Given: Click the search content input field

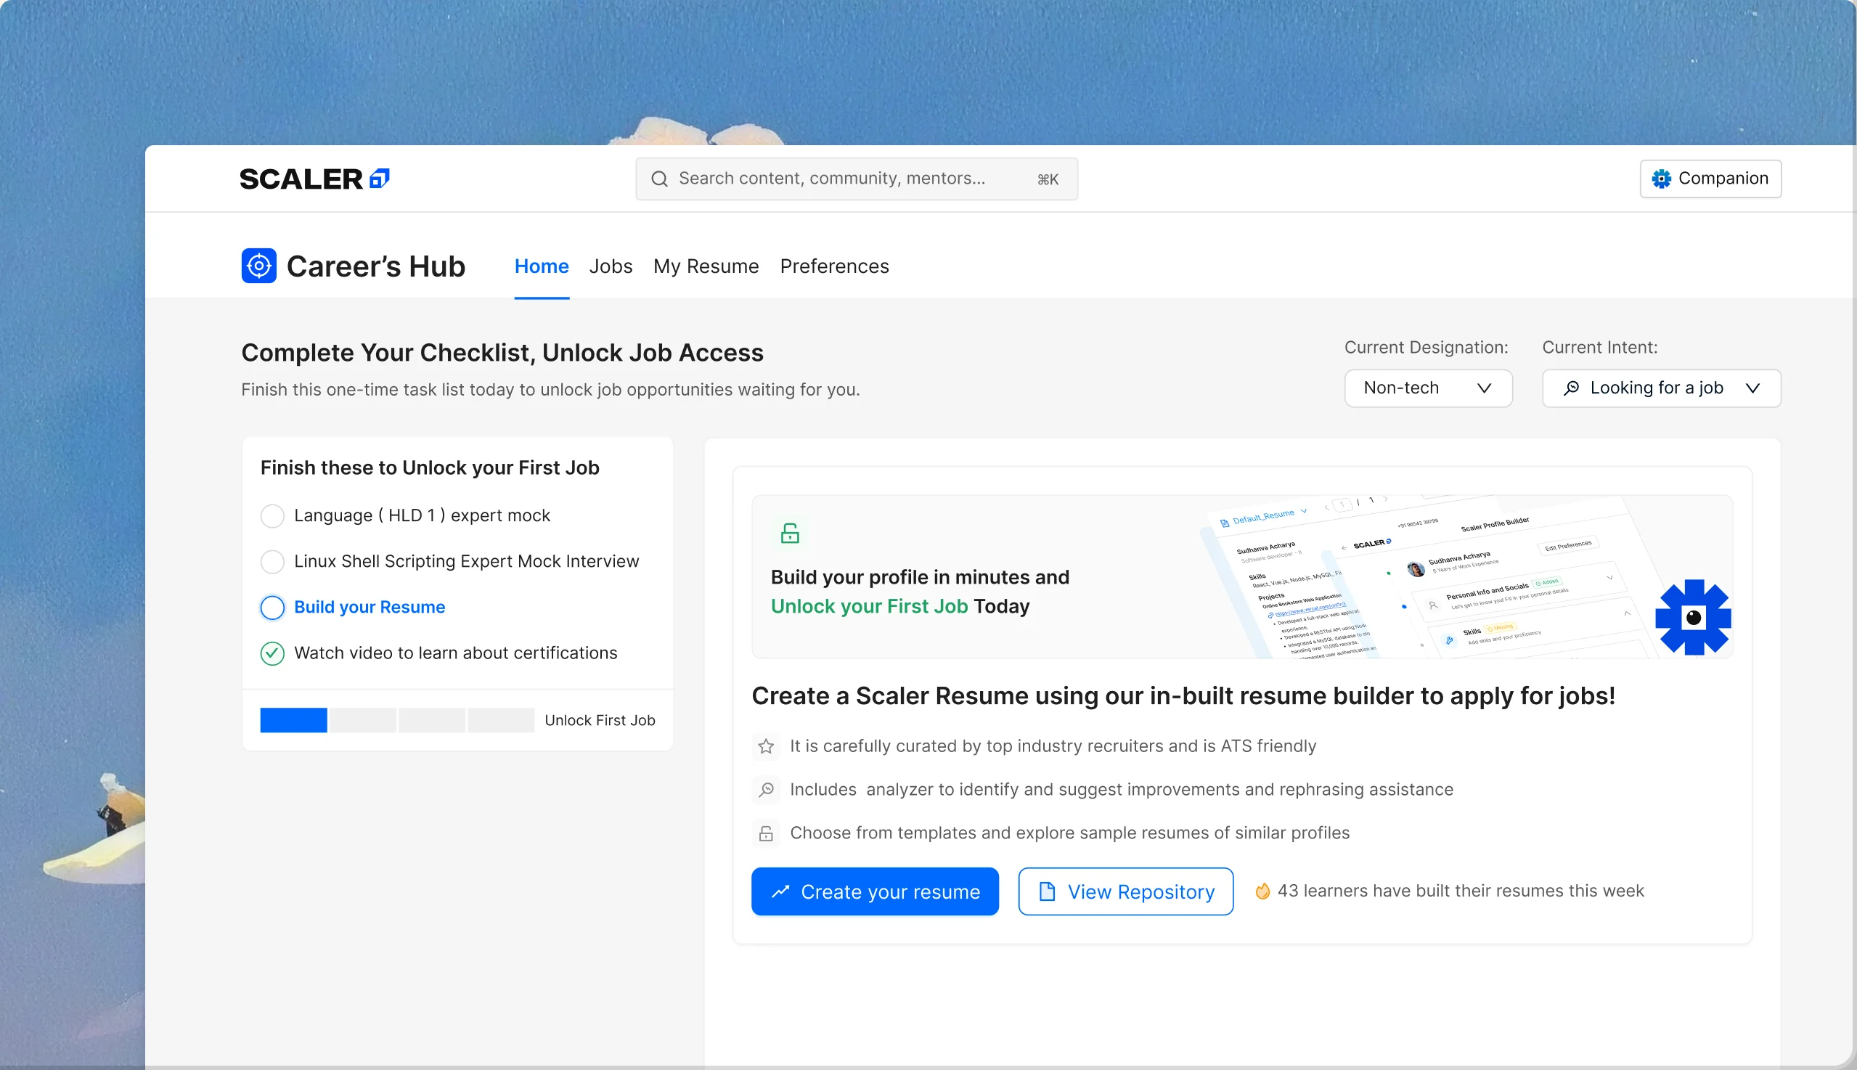Looking at the screenshot, I should pyautogui.click(x=856, y=179).
